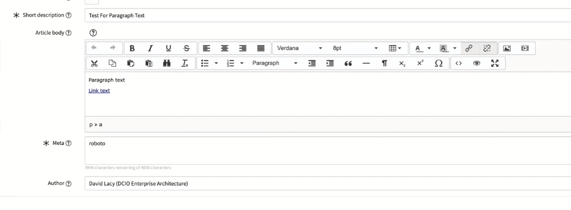Paste with the clipboard icon
571x210 pixels.
pos(131,63)
